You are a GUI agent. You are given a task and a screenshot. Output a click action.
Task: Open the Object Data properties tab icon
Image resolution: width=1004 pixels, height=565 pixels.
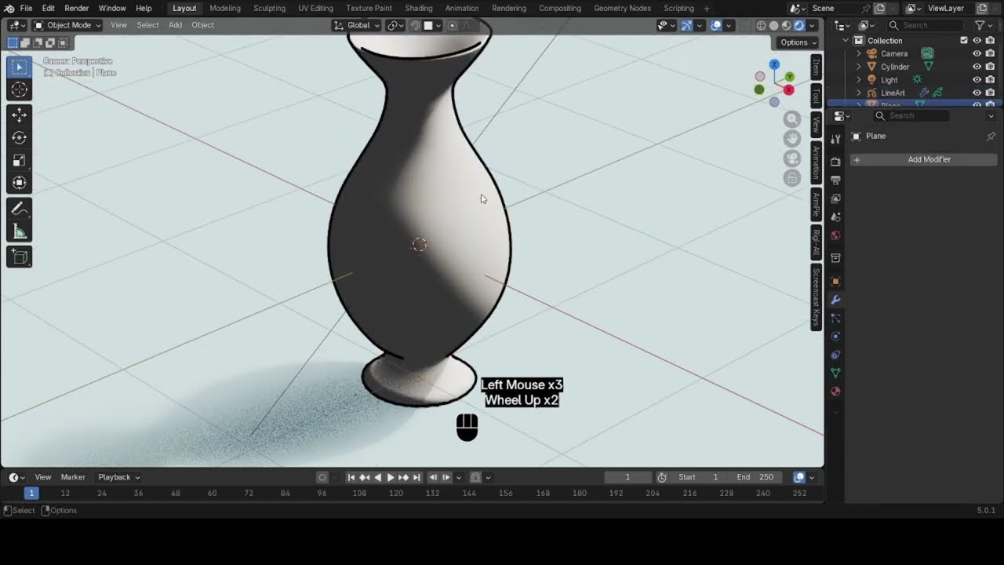click(835, 373)
